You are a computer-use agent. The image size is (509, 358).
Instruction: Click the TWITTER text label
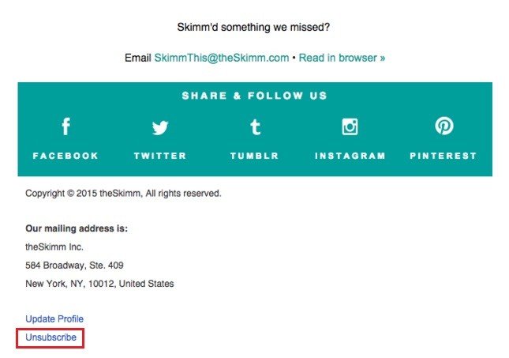coord(160,156)
